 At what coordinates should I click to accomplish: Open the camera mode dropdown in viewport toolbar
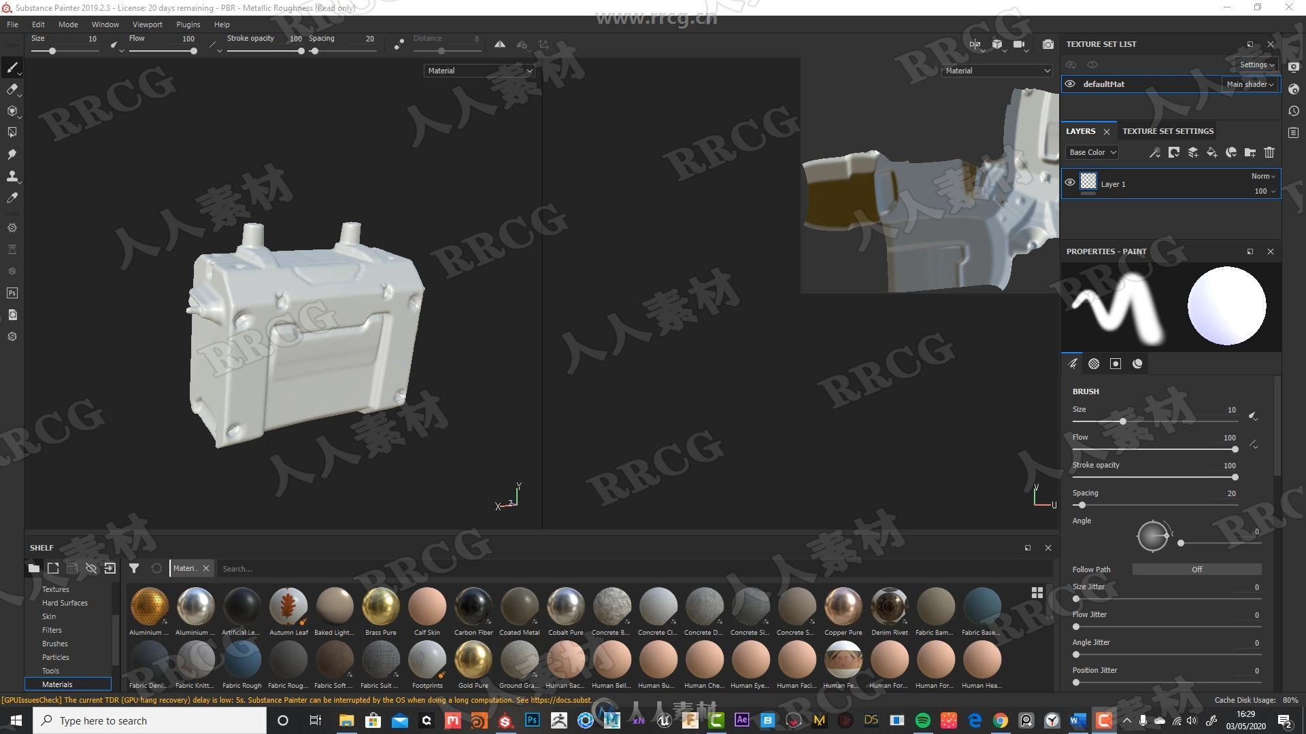1020,44
